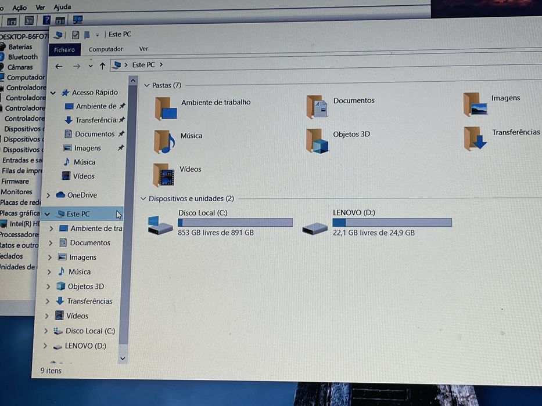The width and height of the screenshot is (542, 406).
Task: Select Placas gráficas in Device Manager
Action: pos(20,213)
